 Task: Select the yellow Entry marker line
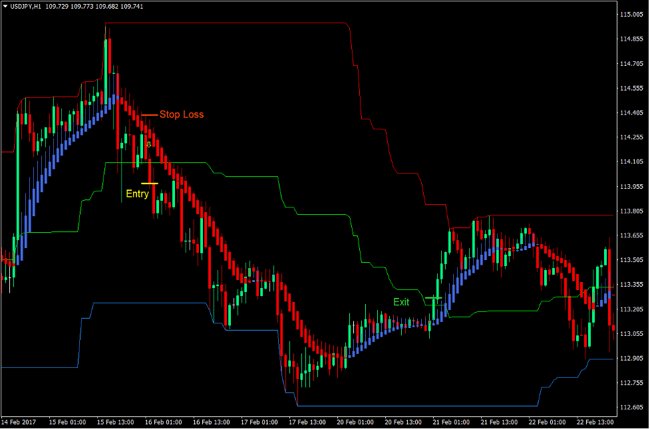click(x=150, y=184)
